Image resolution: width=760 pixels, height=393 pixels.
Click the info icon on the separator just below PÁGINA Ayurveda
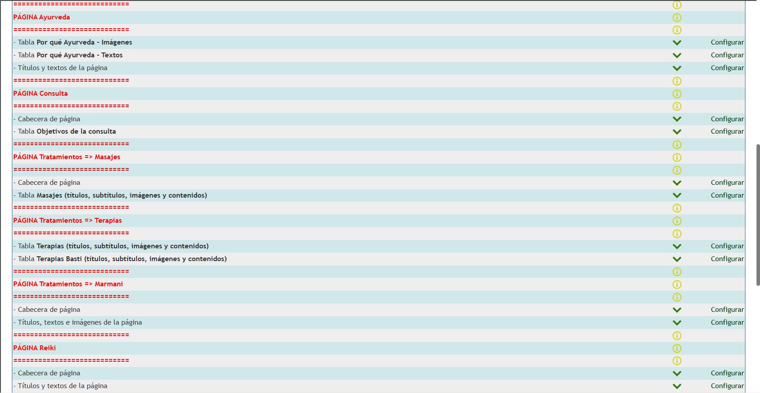677,30
